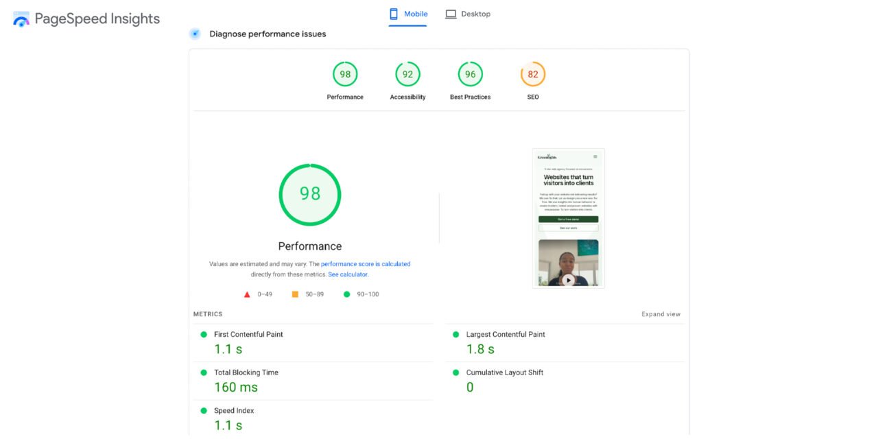Click the SEO score gauge showing 82

click(533, 74)
